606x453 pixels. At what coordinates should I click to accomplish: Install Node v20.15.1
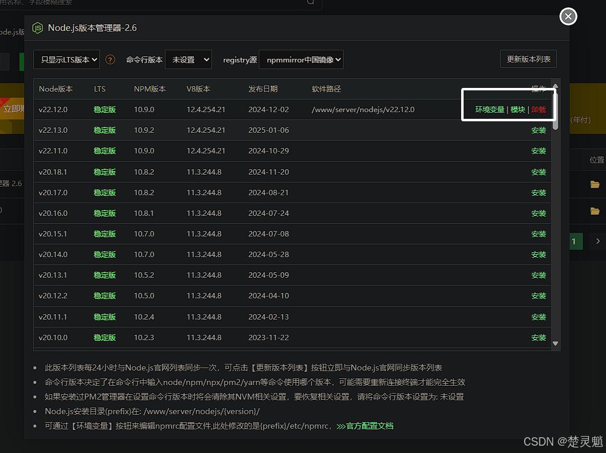pos(538,234)
